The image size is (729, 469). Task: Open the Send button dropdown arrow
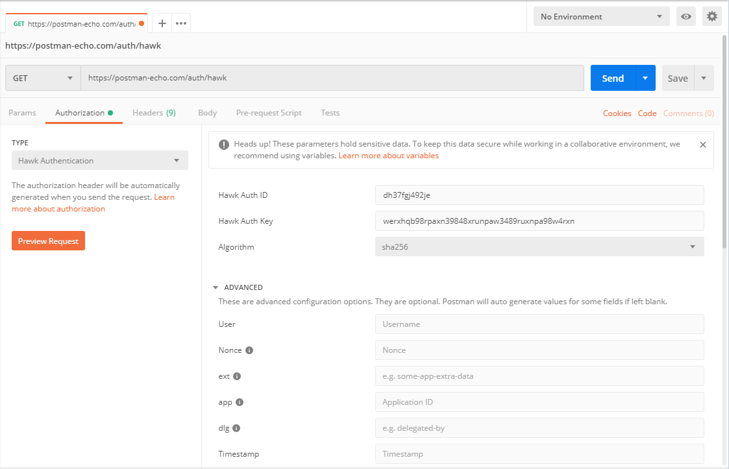pos(645,78)
